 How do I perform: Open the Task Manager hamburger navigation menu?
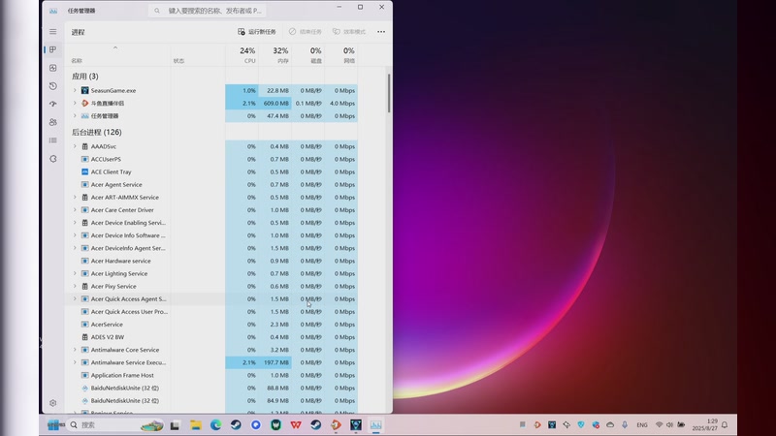[x=53, y=32]
